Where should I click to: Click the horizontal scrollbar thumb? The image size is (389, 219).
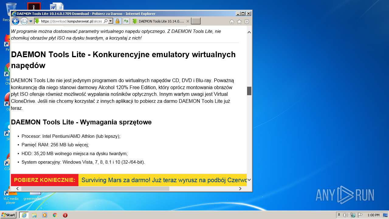pos(95,189)
